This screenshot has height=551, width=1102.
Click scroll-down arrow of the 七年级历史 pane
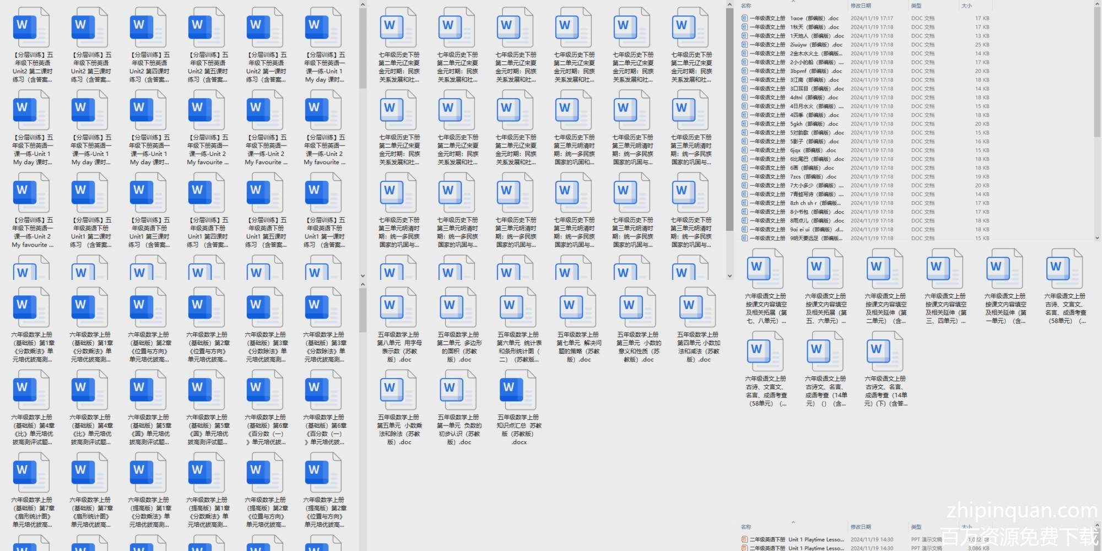pos(730,276)
